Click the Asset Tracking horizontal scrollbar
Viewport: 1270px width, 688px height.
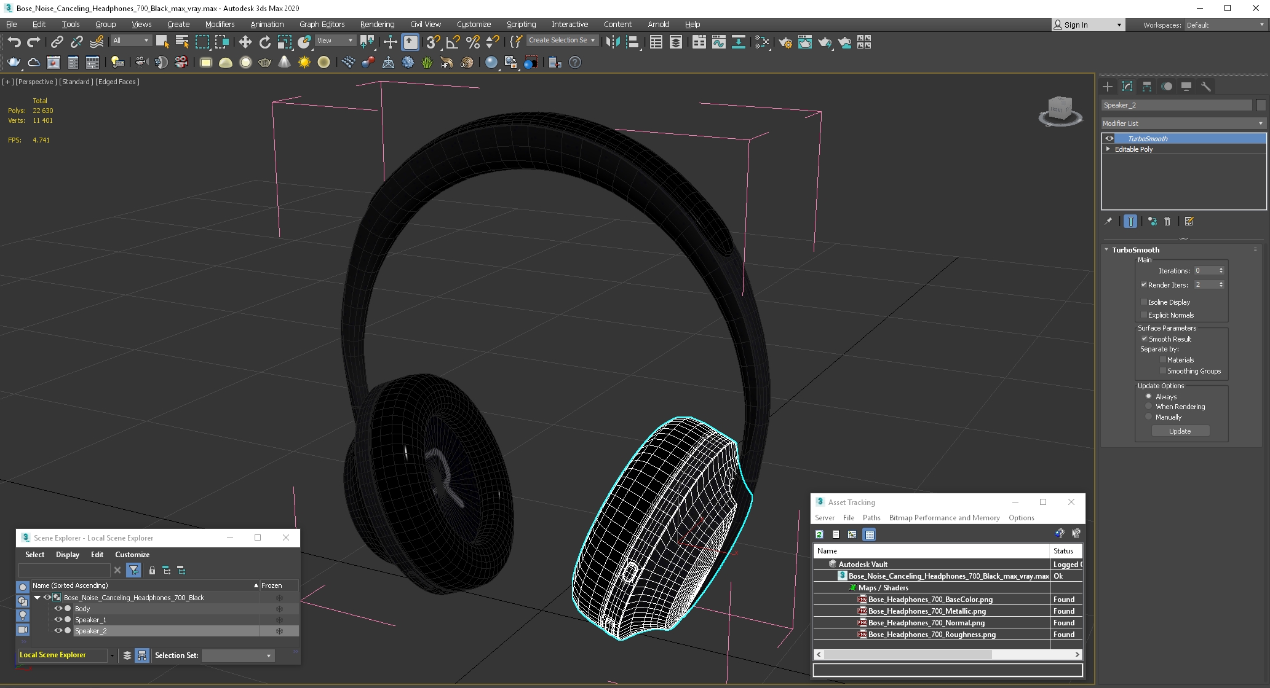(947, 654)
